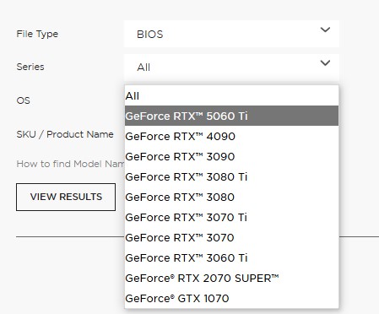Click the SKU / Product Name label
This screenshot has width=379, height=314.
tap(65, 134)
